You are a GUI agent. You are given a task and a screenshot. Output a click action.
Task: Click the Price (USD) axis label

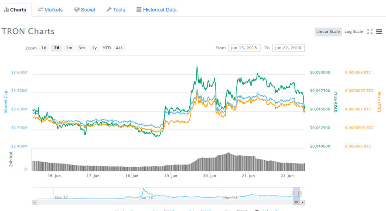point(335,102)
